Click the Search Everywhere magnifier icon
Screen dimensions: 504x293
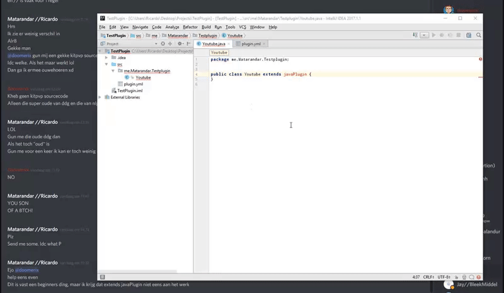[x=479, y=35]
